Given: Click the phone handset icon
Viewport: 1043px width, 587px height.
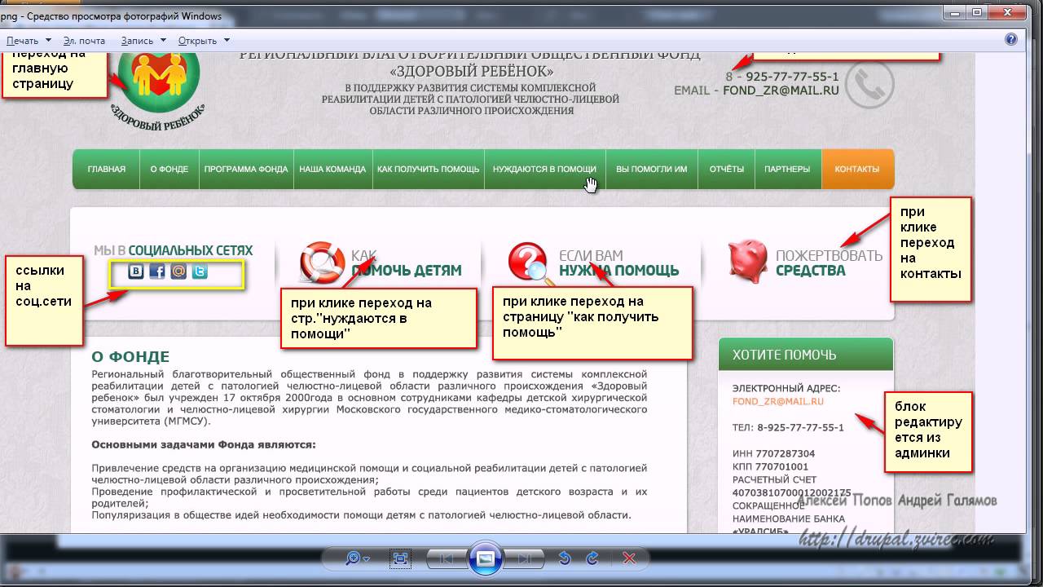Looking at the screenshot, I should (x=869, y=84).
